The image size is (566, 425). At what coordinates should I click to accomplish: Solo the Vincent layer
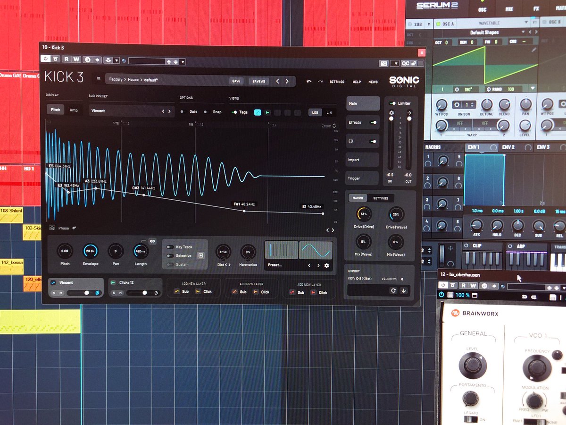tap(54, 293)
